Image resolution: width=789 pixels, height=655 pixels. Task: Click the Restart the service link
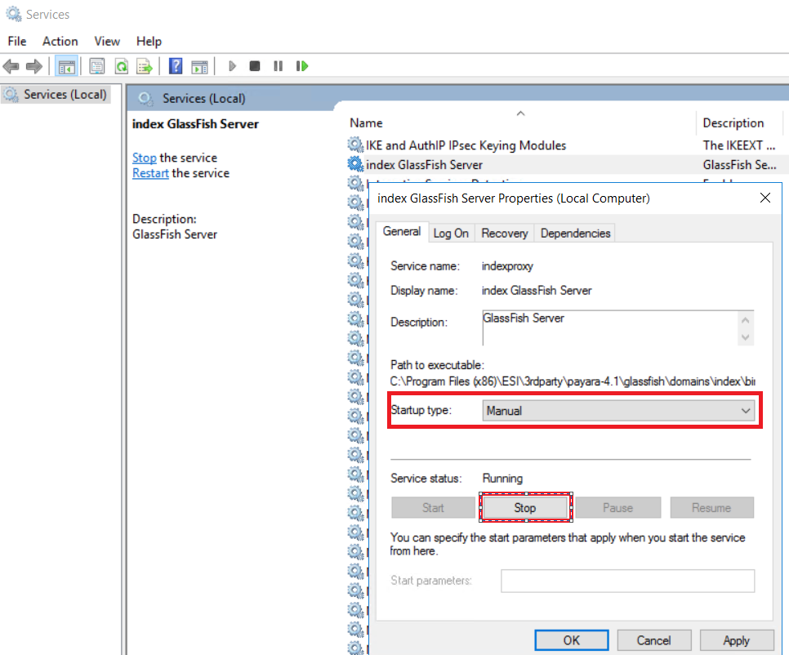[150, 173]
